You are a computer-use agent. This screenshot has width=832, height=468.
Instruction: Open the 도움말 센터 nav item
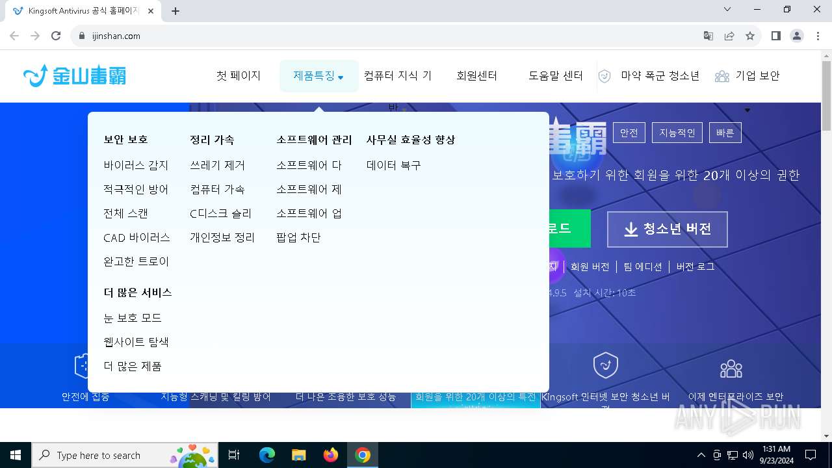[x=556, y=75]
